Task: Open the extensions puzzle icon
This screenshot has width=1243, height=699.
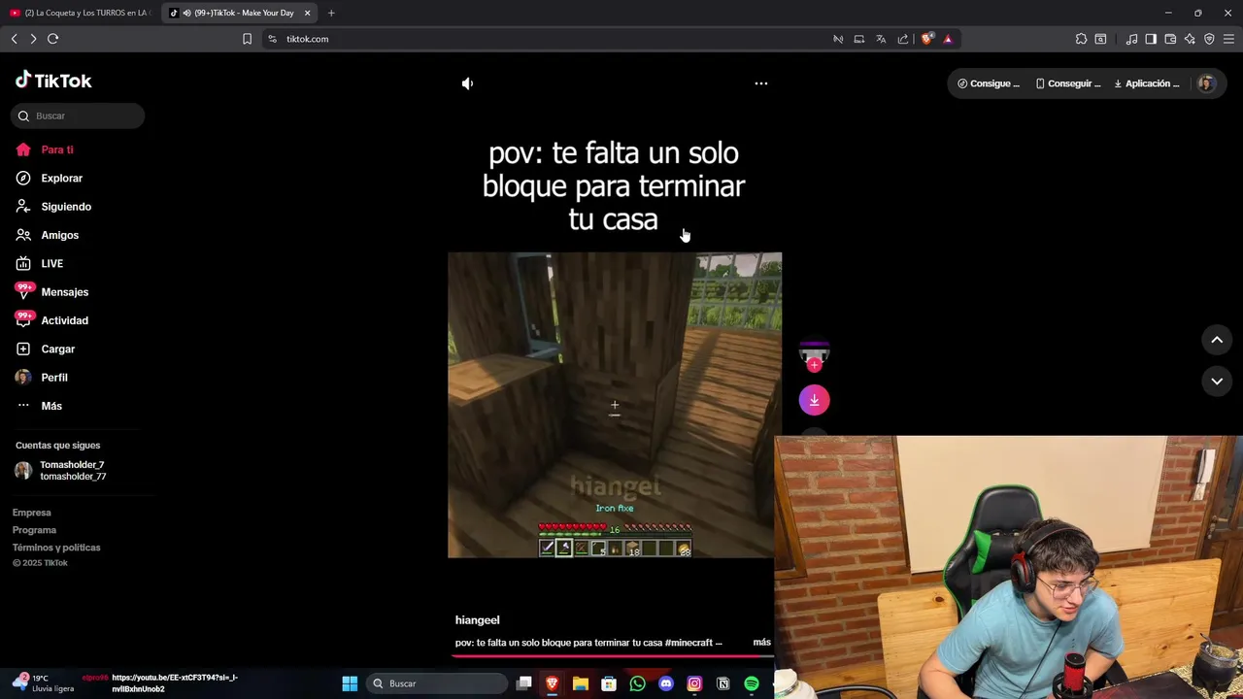Action: click(1081, 39)
